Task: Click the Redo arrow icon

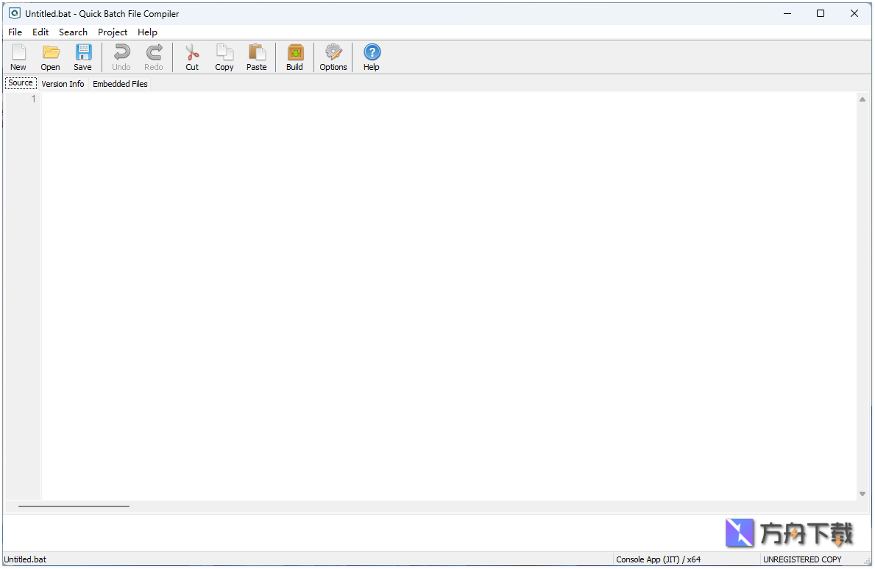Action: click(154, 57)
